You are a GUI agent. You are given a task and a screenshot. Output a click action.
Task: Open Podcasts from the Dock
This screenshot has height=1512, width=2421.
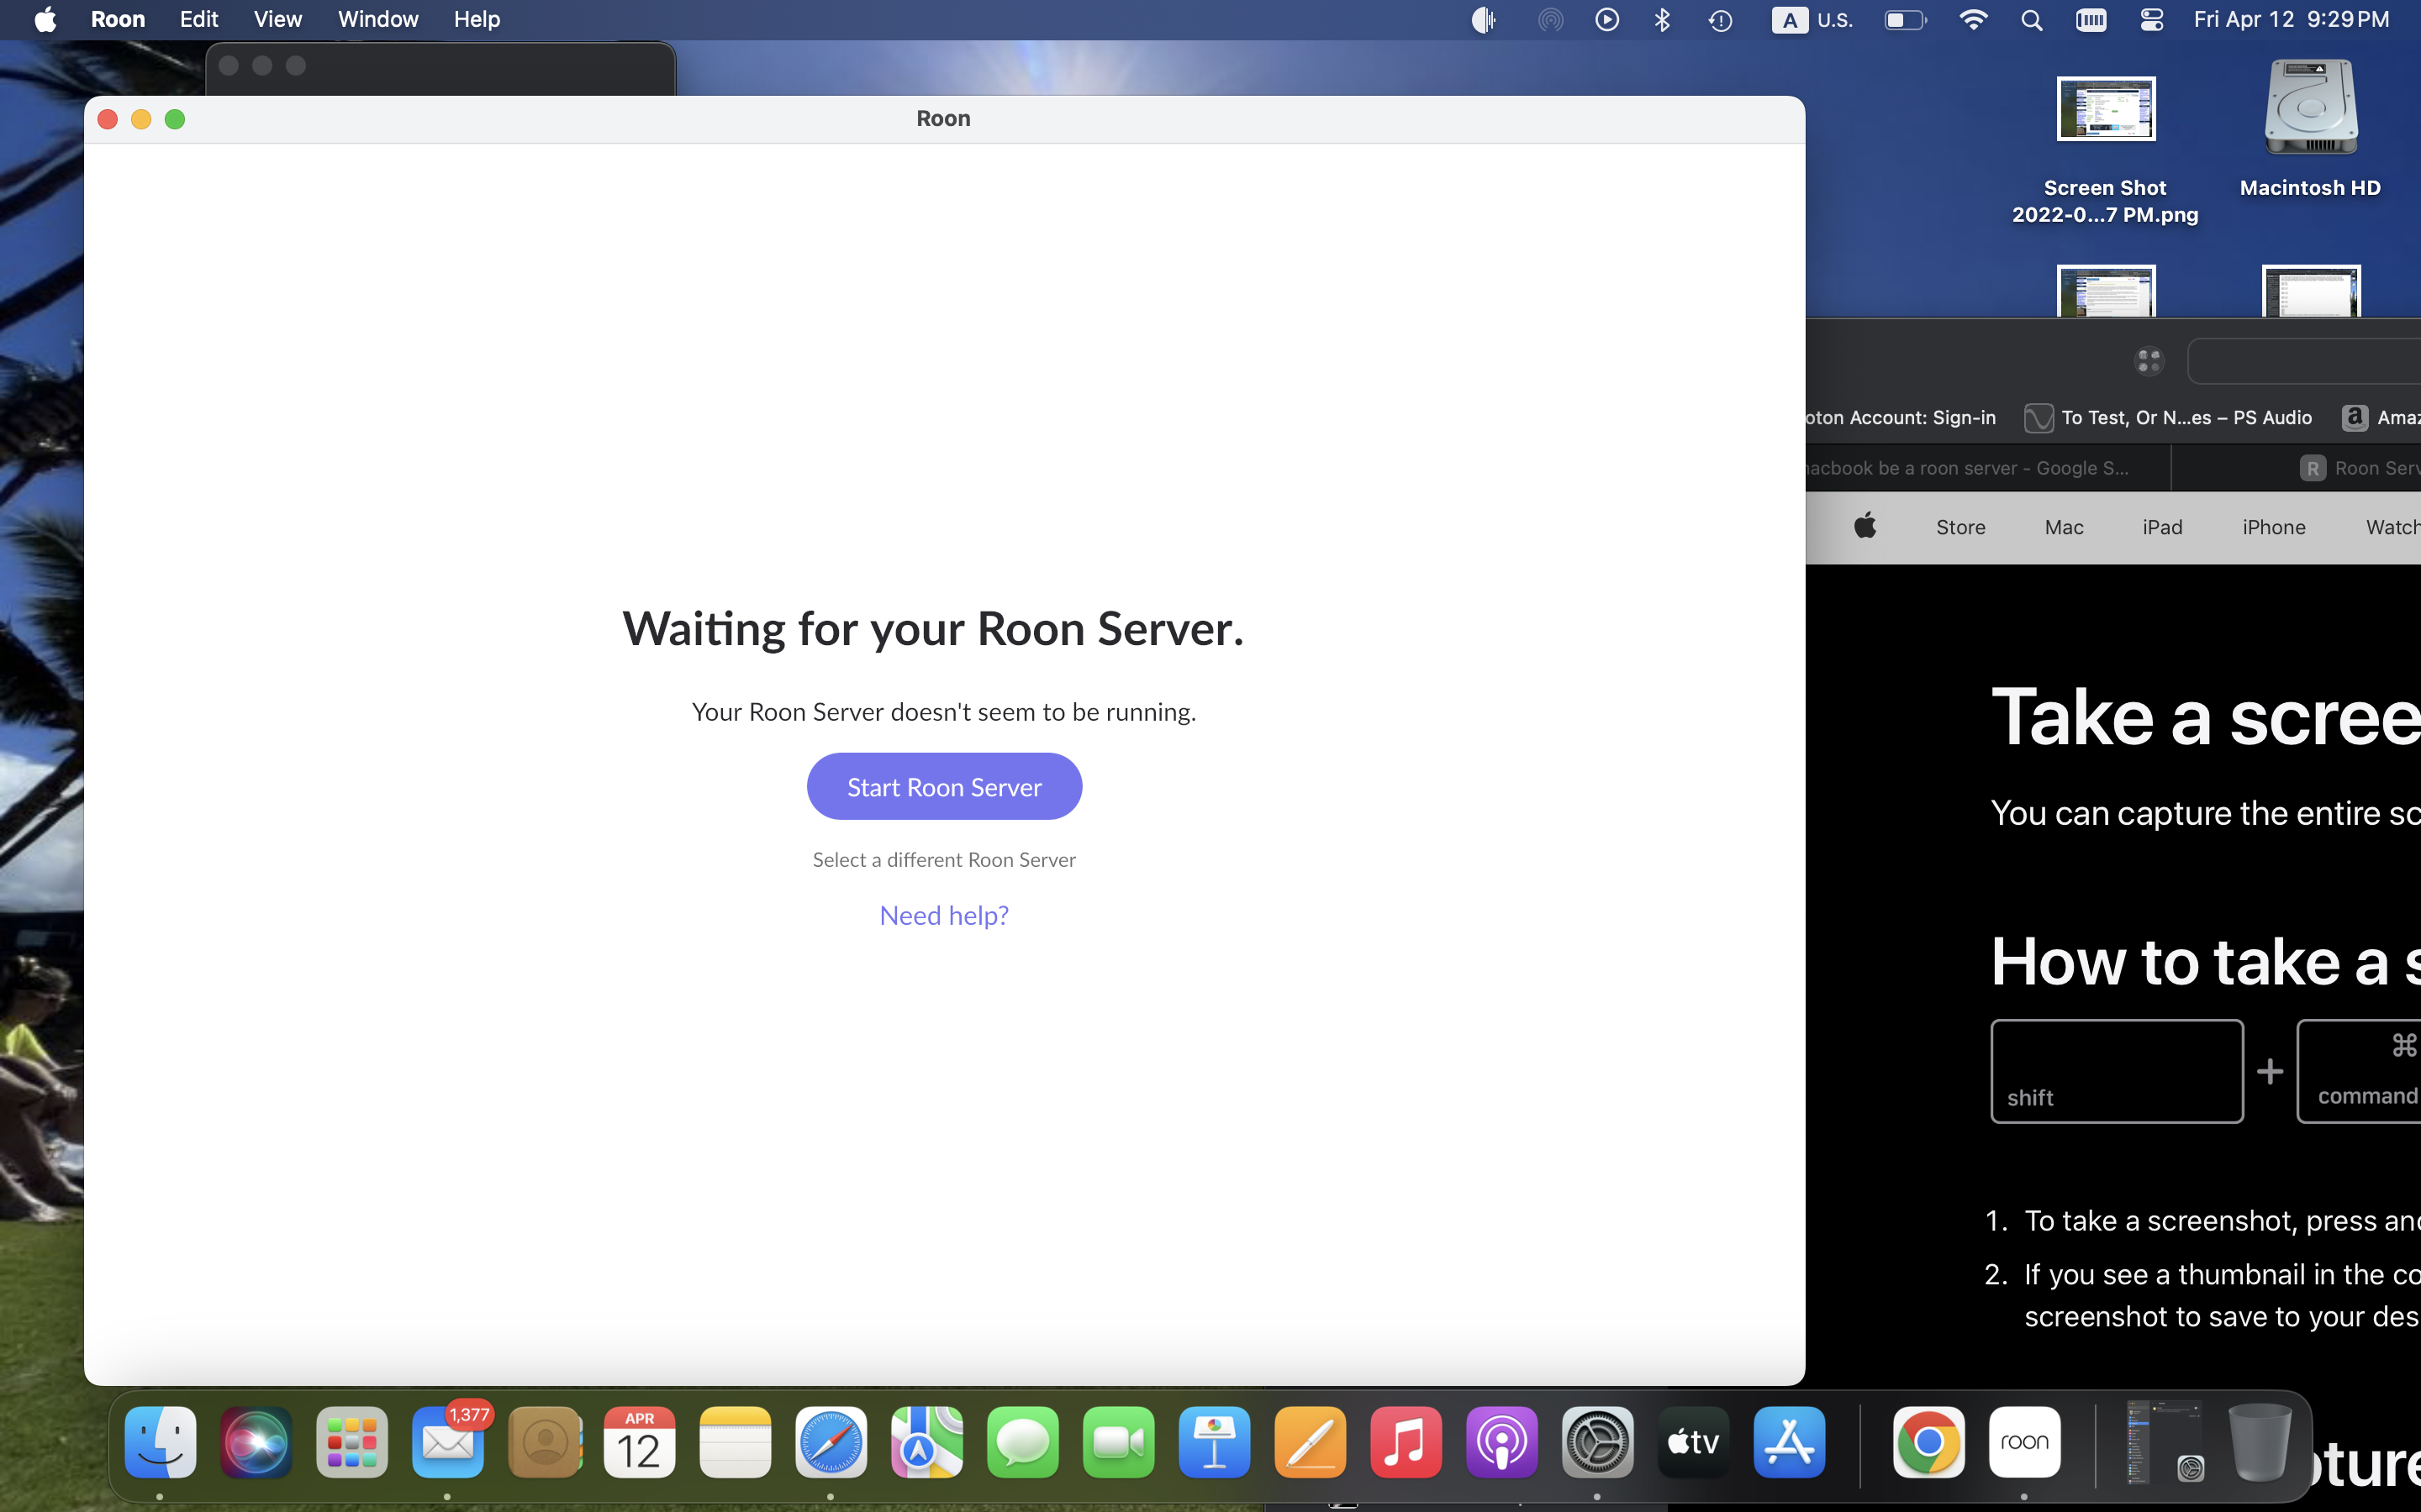(x=1501, y=1442)
